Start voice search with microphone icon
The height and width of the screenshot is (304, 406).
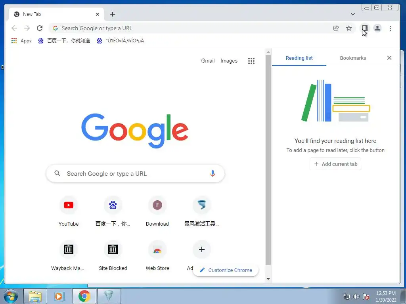213,173
